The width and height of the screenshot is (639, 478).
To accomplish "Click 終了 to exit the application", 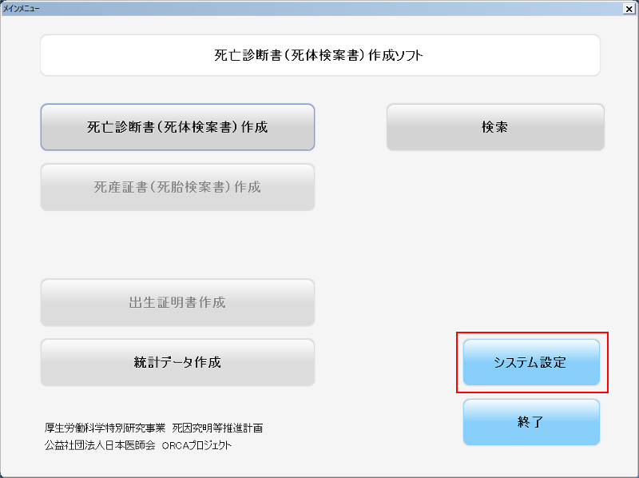I will pyautogui.click(x=531, y=422).
